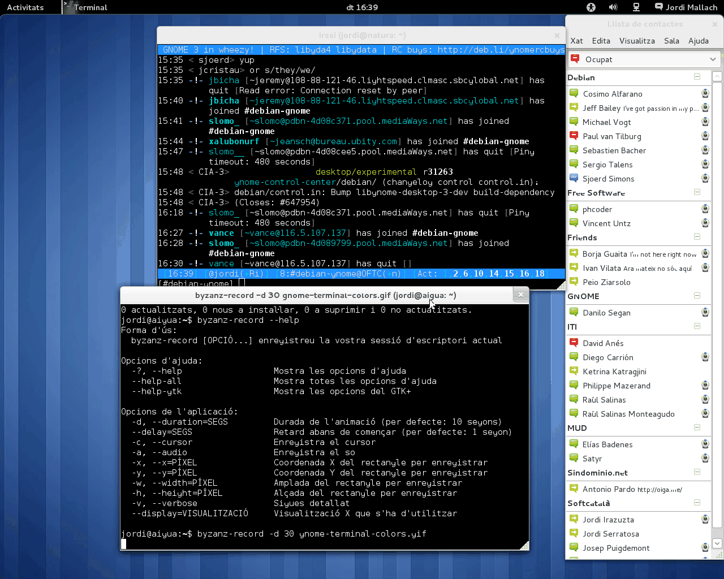Open the Activitats overview
724x579 pixels.
[x=25, y=7]
